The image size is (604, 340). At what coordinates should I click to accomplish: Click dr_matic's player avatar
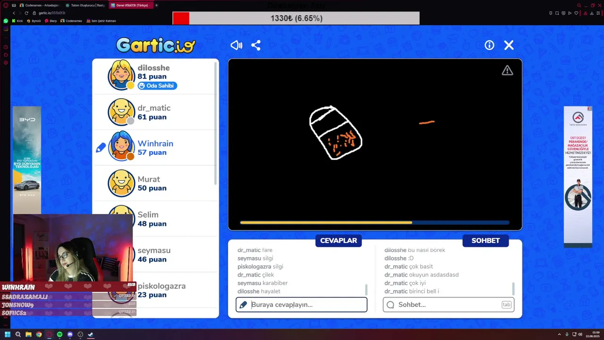click(121, 112)
